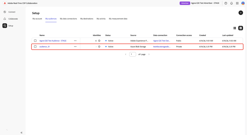
Task: Go to next page arrow
Action: coord(149,54)
